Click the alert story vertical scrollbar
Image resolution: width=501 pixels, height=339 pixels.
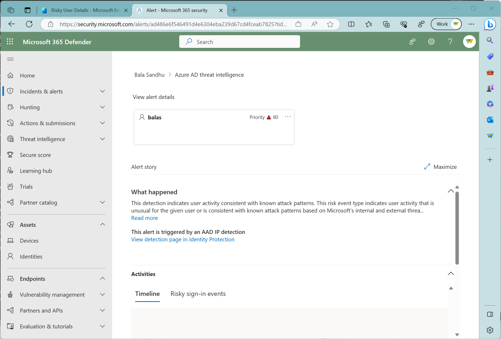click(457, 228)
